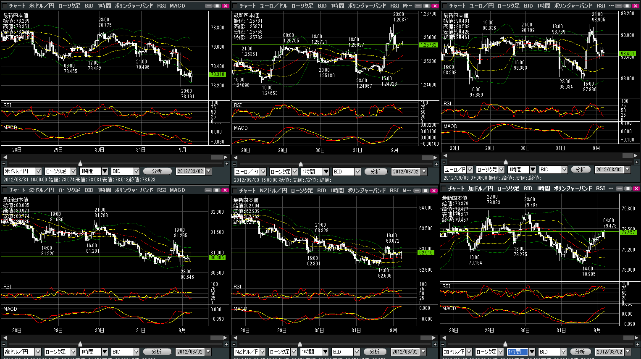Screen dimensions: 641x359
Task: Click the 分析 button under ユーロ/円 chart
Action: tap(581, 170)
